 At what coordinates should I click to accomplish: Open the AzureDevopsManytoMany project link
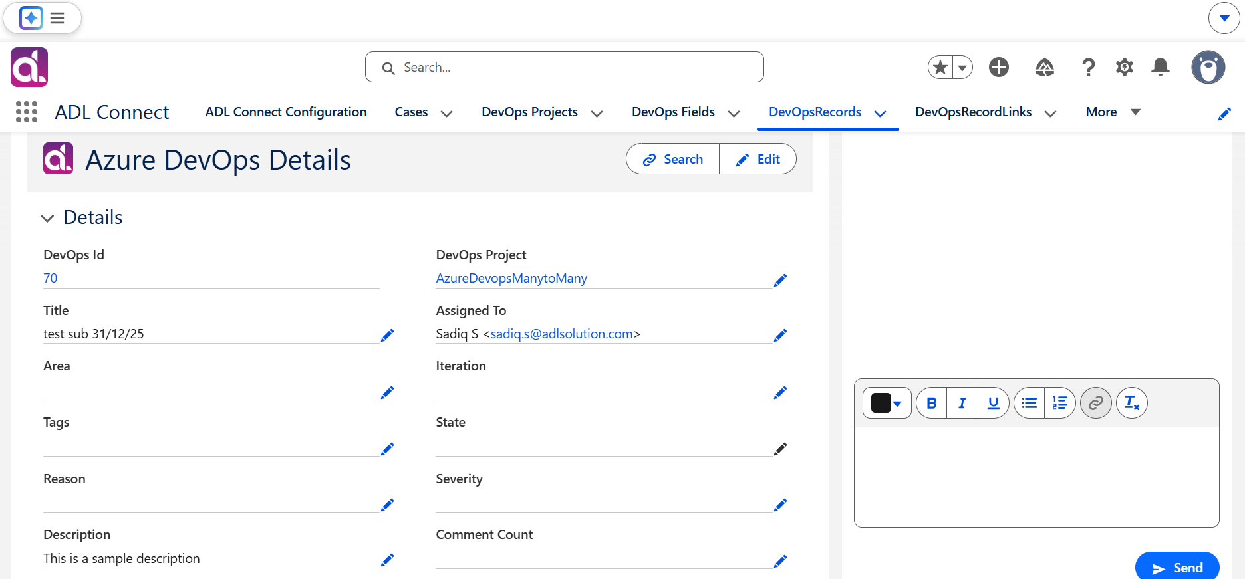(x=511, y=278)
